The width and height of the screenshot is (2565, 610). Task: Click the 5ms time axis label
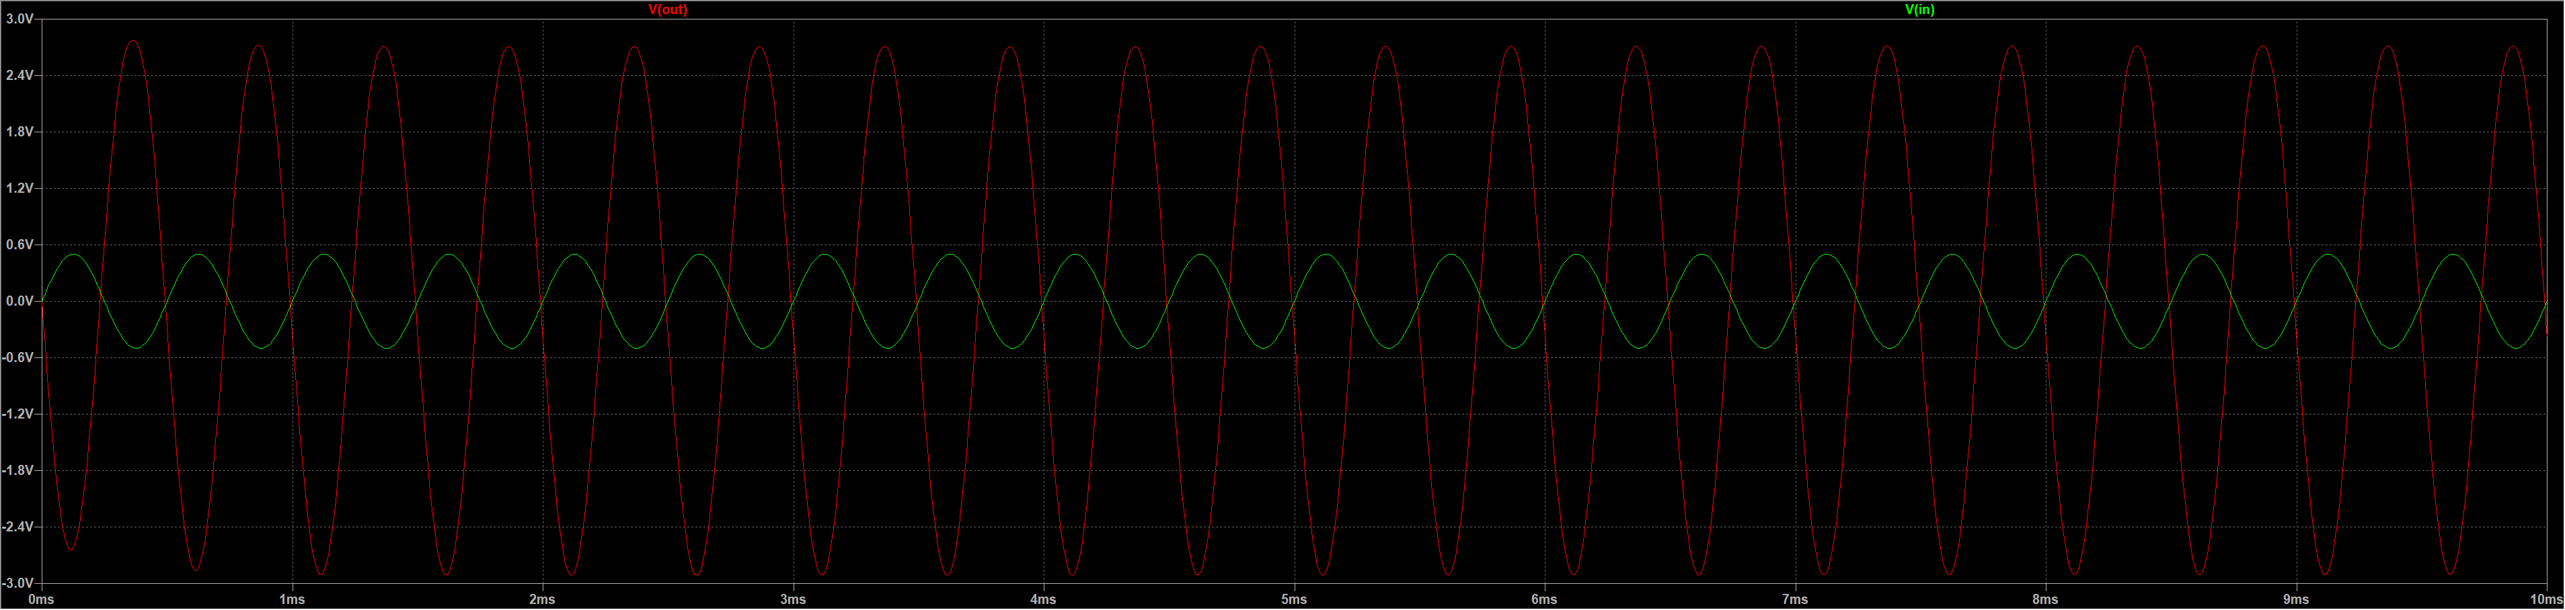coord(1295,600)
